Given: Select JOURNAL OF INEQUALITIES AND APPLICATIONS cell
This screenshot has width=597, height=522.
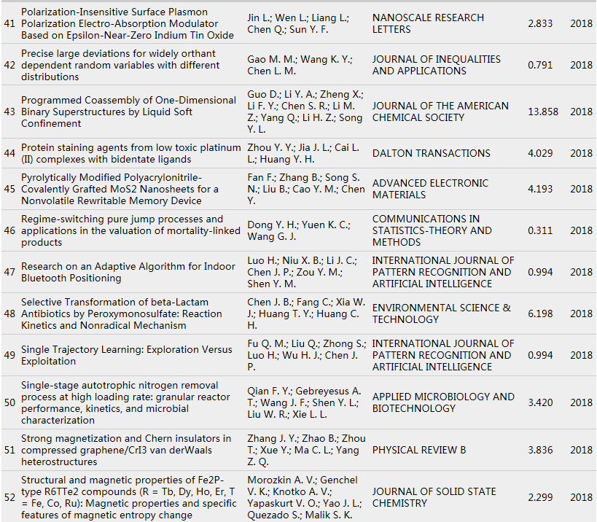Looking at the screenshot, I should click(x=436, y=65).
